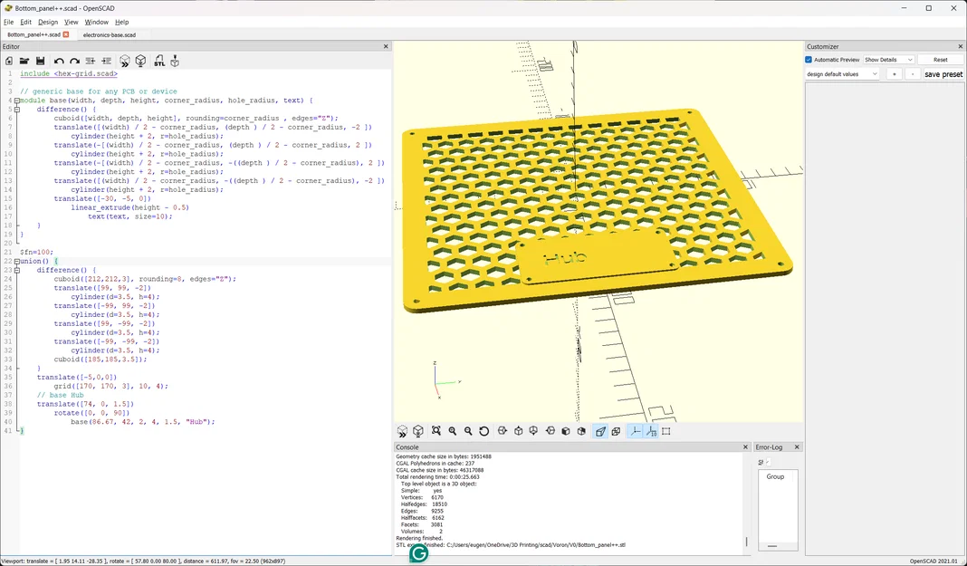This screenshot has height=566, width=967.
Task: Open the Show Details dropdown
Action: pos(888,60)
